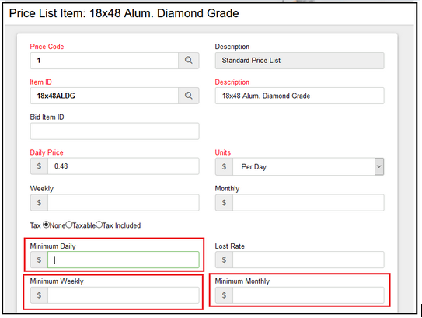422x318 pixels.
Task: Click the Daily Price amount field
Action: coord(124,166)
